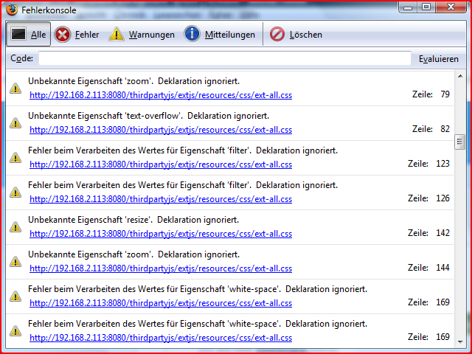Open ext-all.css link at Zeile 123

tap(161, 164)
